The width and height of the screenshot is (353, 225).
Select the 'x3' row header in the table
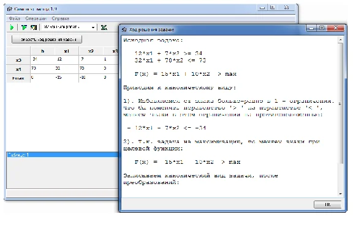point(18,60)
